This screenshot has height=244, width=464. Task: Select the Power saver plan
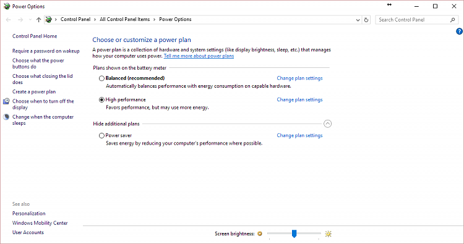(101, 135)
